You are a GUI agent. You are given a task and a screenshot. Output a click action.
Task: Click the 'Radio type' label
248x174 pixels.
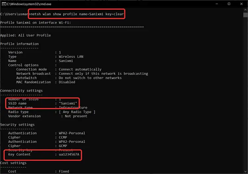[18, 112]
